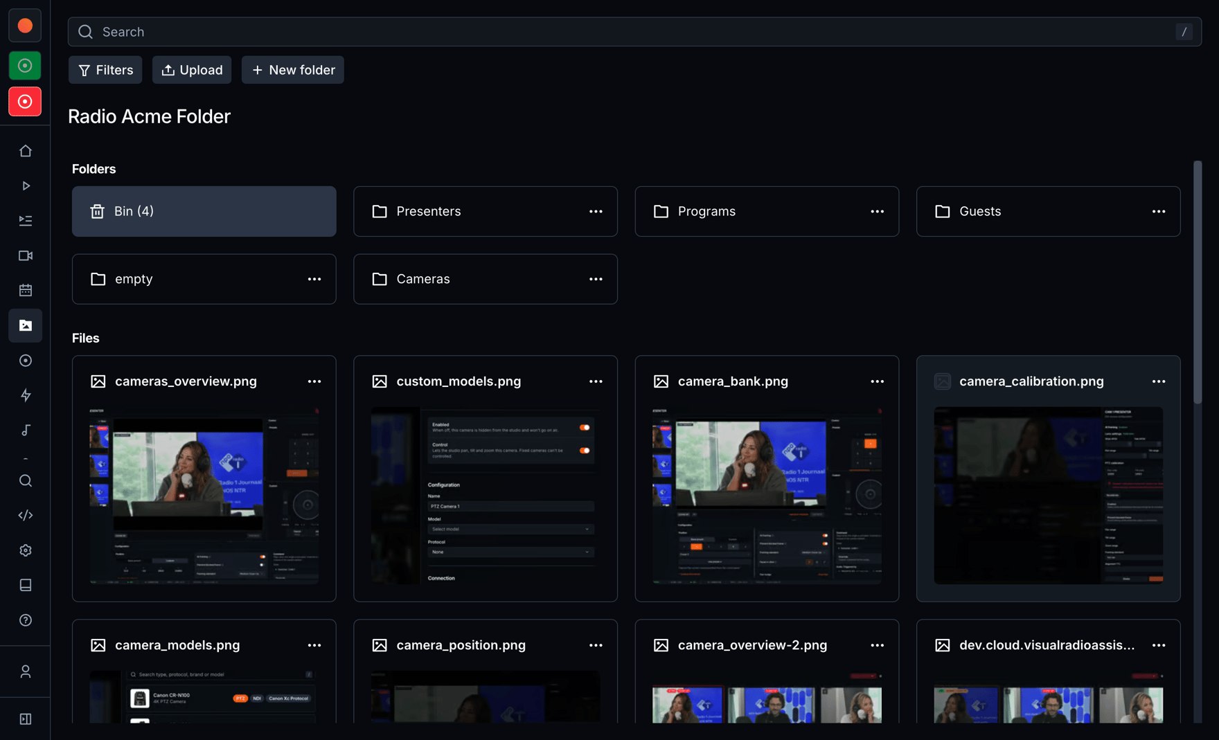Open the Guests folder
Image resolution: width=1219 pixels, height=740 pixels.
coord(1049,211)
